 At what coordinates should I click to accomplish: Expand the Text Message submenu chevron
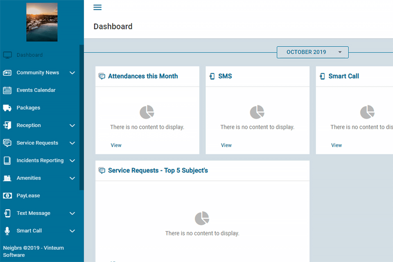coord(72,213)
